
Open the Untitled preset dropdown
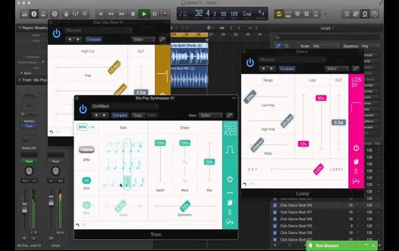[x=125, y=106]
